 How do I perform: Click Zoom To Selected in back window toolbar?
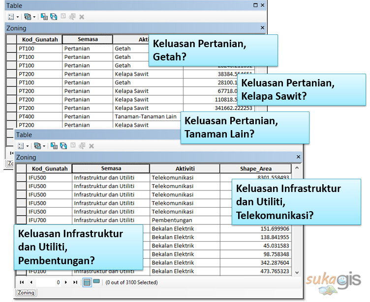[72, 17]
